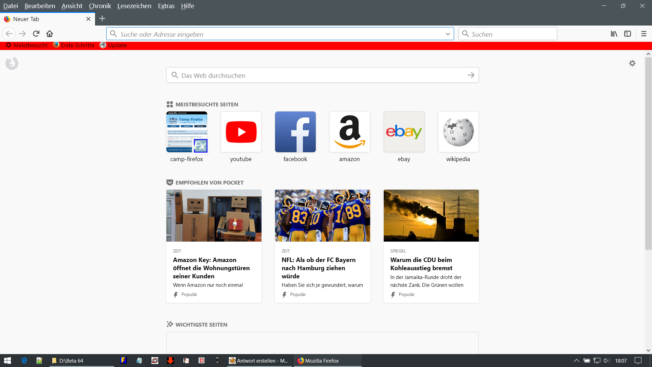This screenshot has height=367, width=652.
Task: Click the open new tab plus button
Action: click(x=102, y=19)
